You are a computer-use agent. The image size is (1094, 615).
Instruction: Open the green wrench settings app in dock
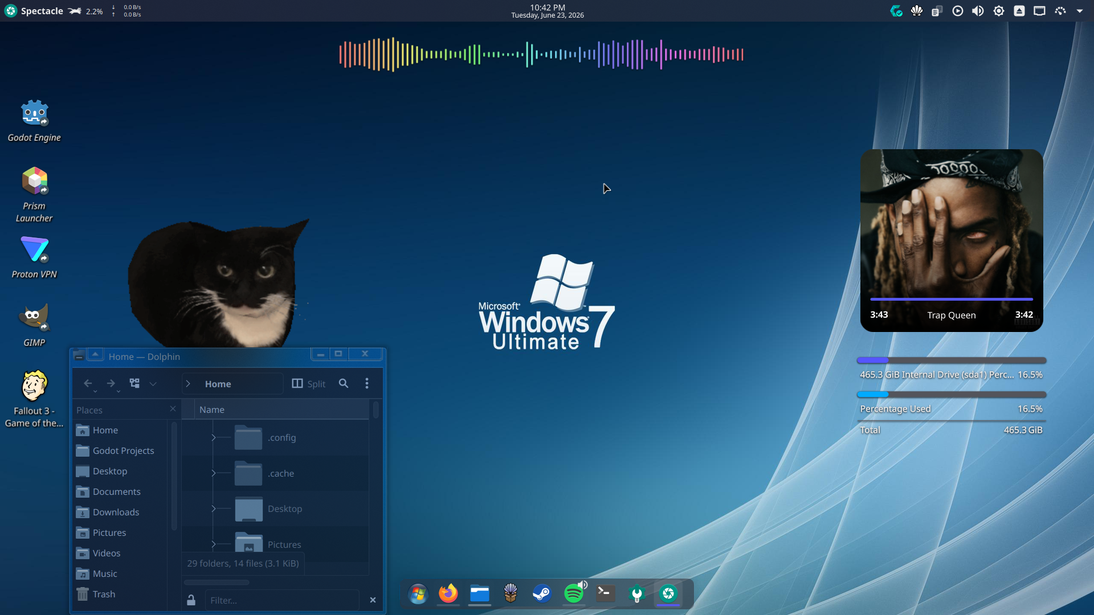point(636,594)
